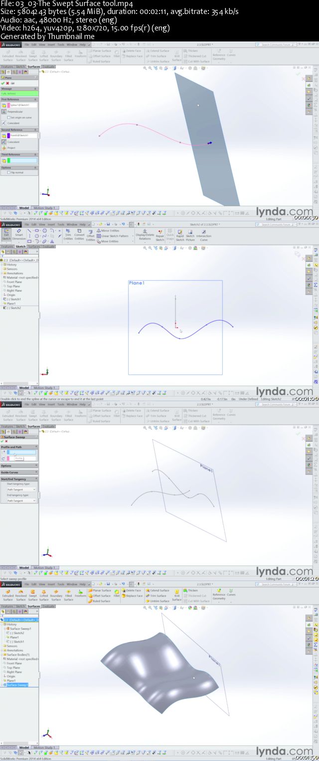The image size is (319, 761).
Task: Select Sketch2 in the 00:01:00 frame tree
Action: (14, 308)
